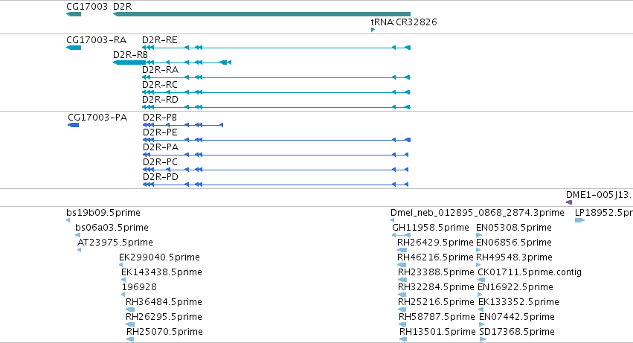The image size is (633, 343).
Task: Click the EN07442.5prime EST label
Action: click(x=517, y=317)
